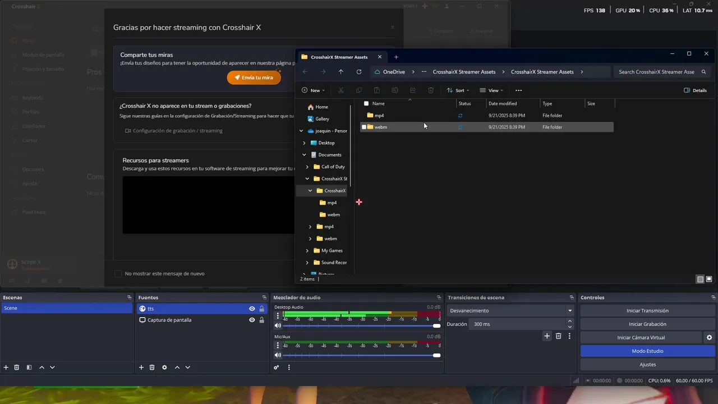718x404 pixels.
Task: Open File Explorer See more dots
Action: pos(518,90)
